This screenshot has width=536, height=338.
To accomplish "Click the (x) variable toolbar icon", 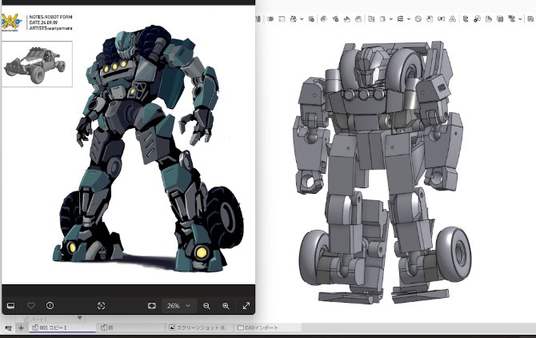I will (x=442, y=19).
